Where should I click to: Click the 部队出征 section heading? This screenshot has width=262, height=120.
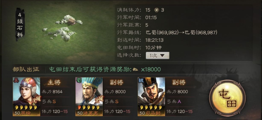point(26,69)
